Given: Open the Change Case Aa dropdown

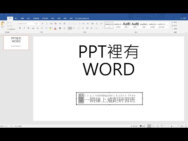Looking at the screenshot, I should (51, 23).
